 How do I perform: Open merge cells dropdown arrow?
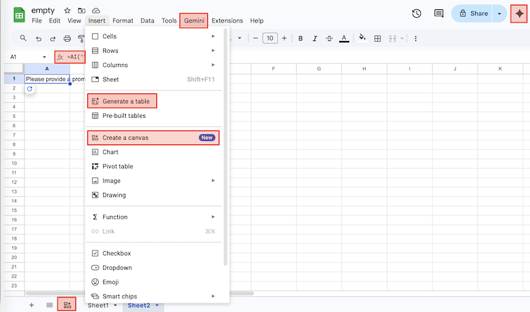[402, 38]
